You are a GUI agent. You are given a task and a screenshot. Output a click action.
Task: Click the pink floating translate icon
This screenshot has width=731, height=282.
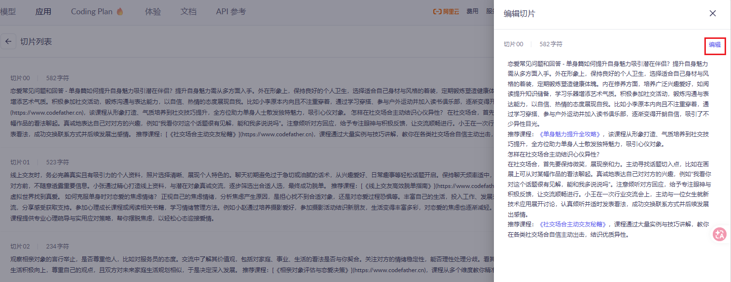coord(720,235)
